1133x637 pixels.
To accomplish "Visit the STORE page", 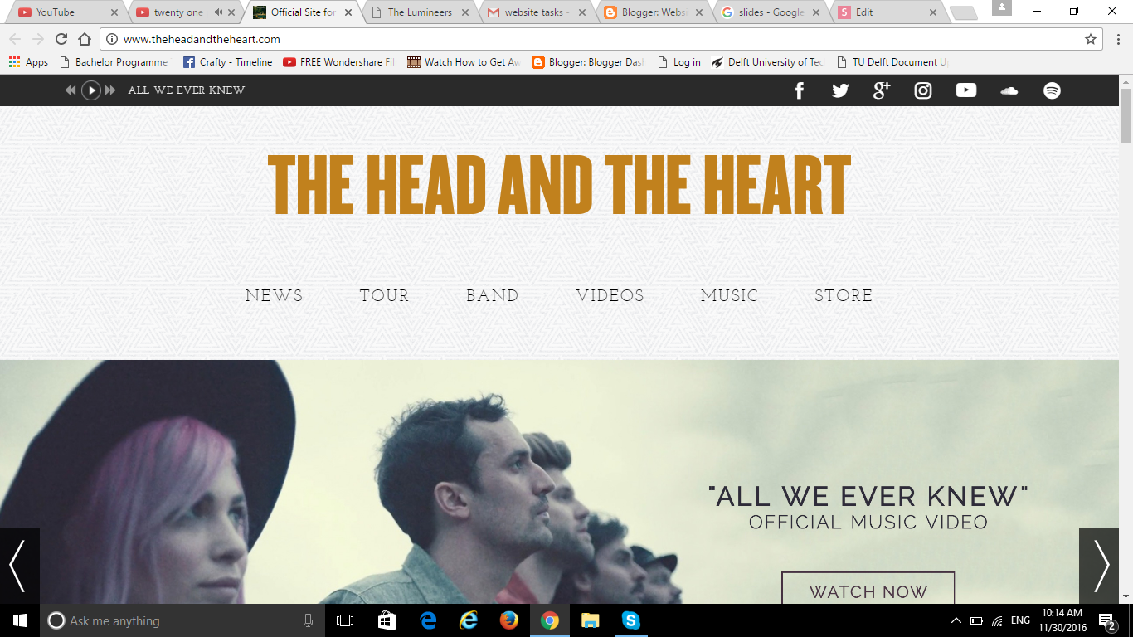I will [x=844, y=296].
